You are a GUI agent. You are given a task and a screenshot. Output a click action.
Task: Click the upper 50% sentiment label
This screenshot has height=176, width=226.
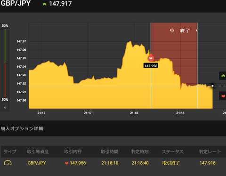(5, 25)
